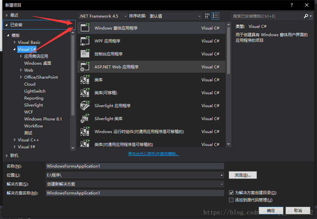Open the .NET Framework 4.5 dropdown

(103, 16)
